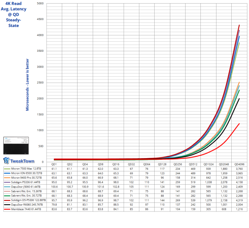
Task: Click the QD1024 axis label
Action: tap(208, 164)
